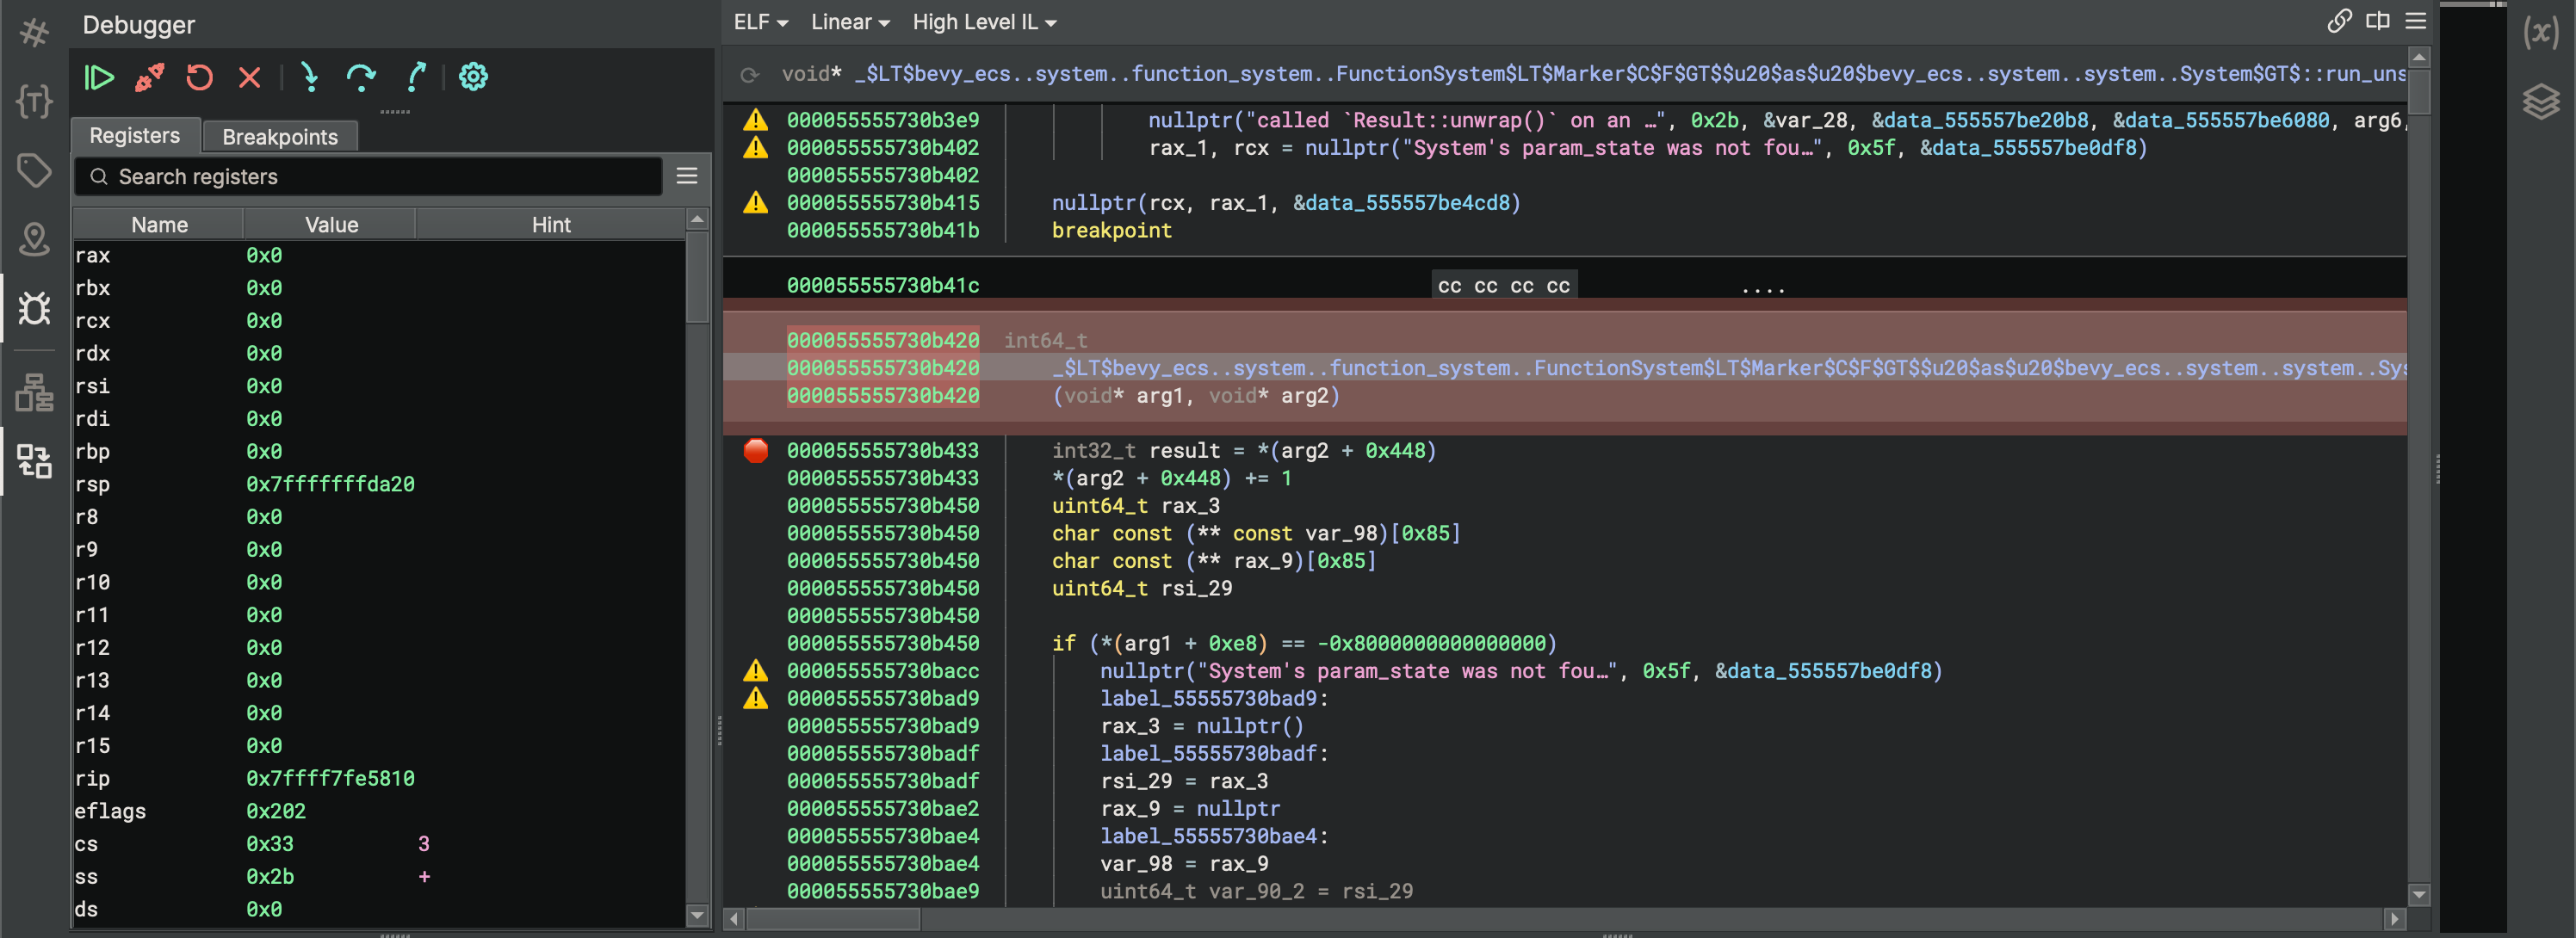Sort registers by Value column header

pyautogui.click(x=331, y=225)
